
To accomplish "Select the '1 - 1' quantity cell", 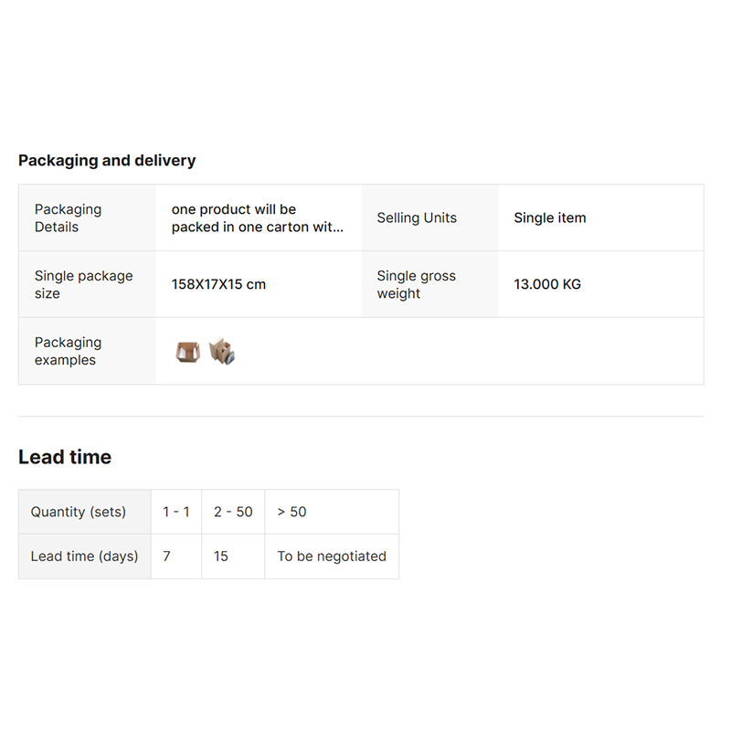I will 176,512.
